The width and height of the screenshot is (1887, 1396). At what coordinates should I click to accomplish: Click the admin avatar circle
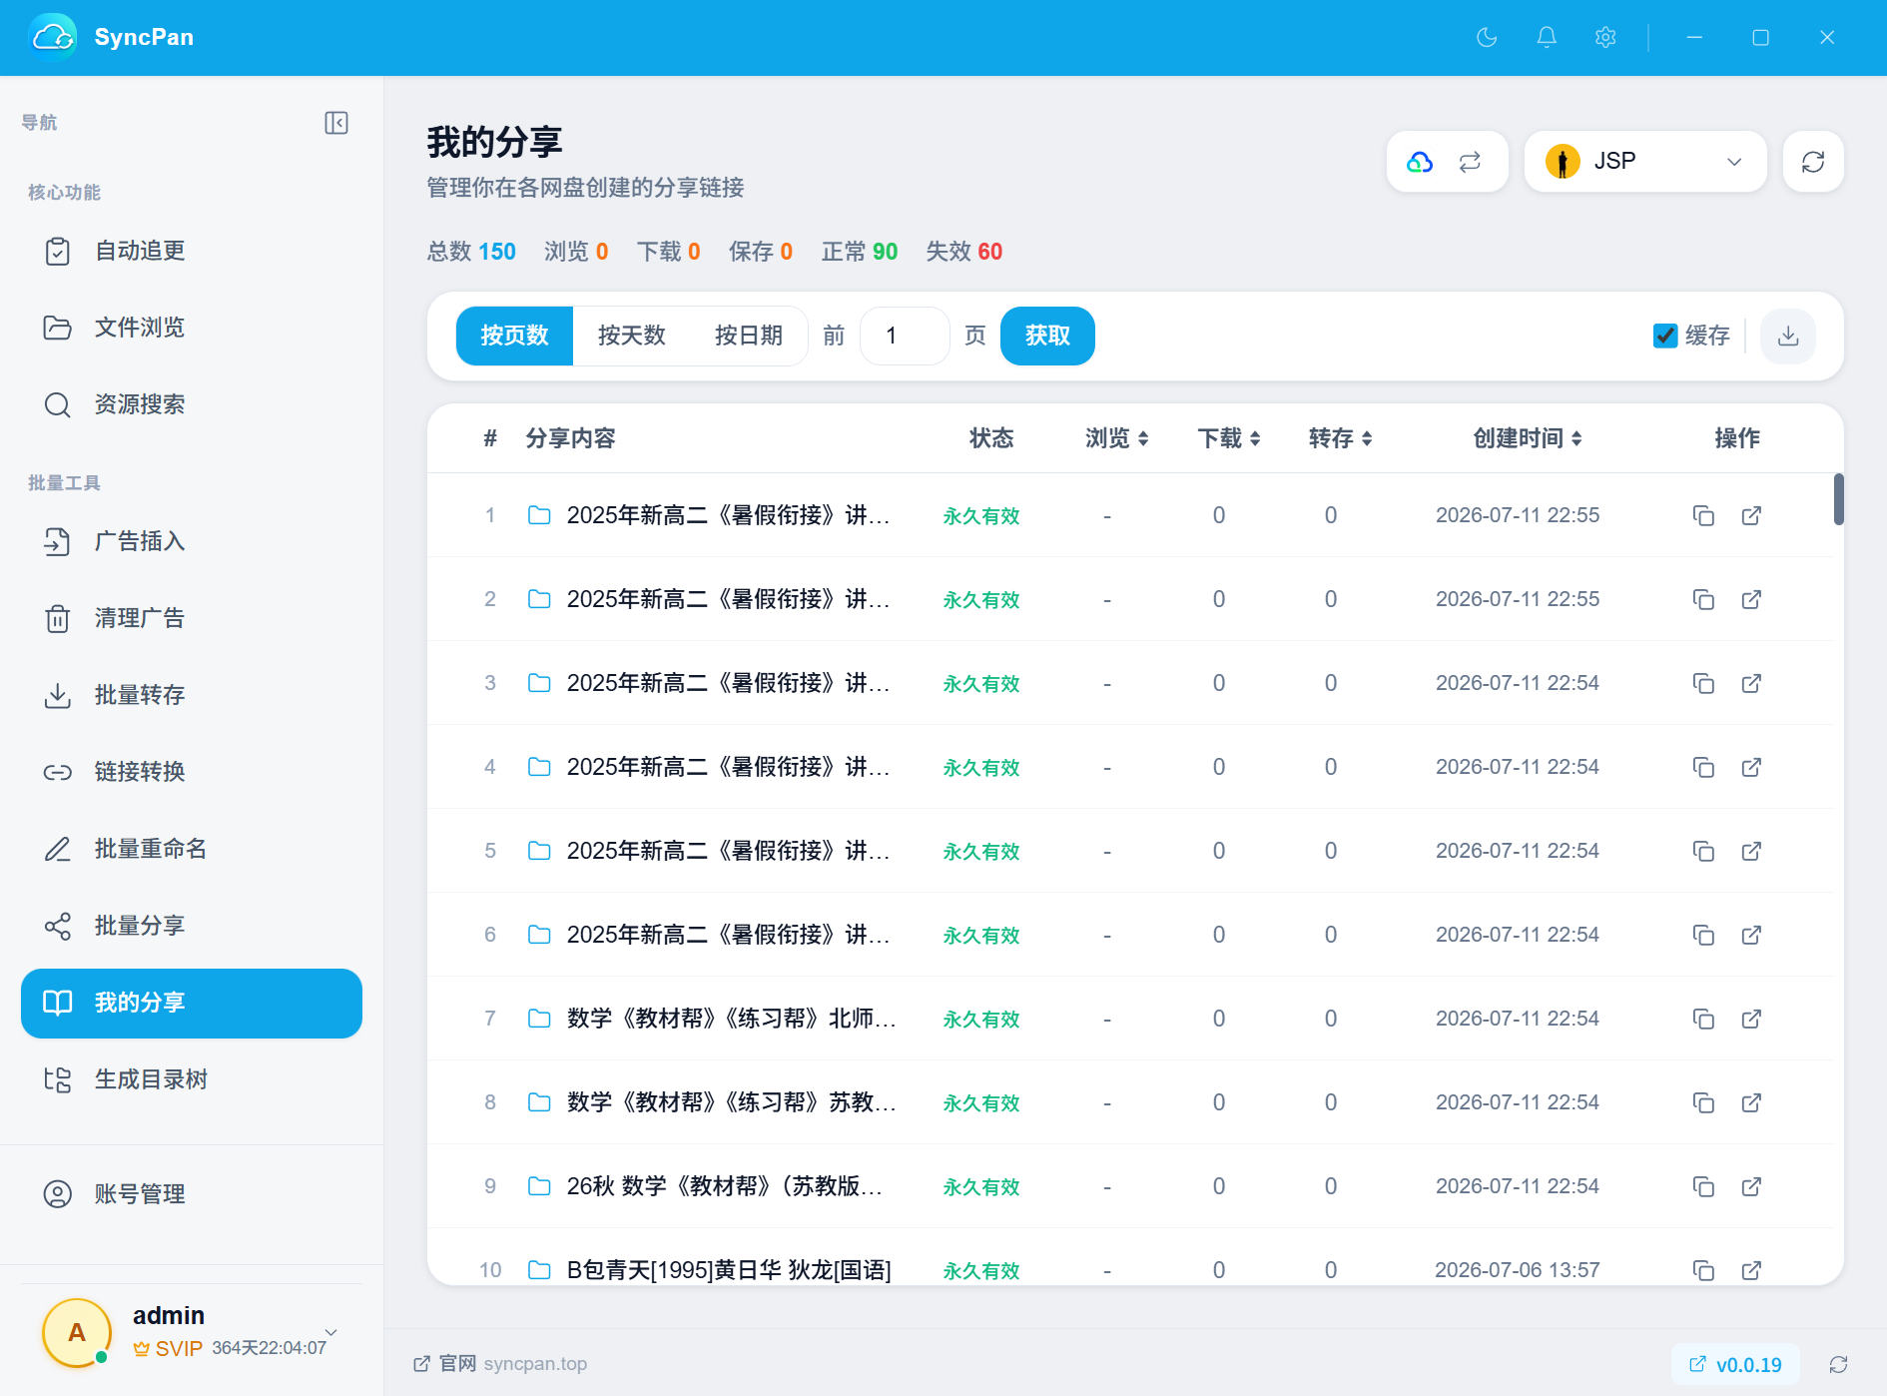tap(77, 1333)
